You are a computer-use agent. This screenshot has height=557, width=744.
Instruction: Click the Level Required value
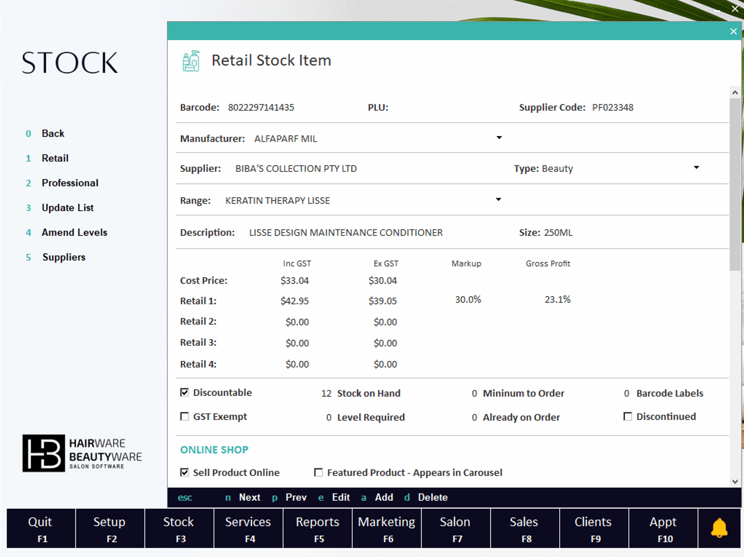tap(329, 417)
